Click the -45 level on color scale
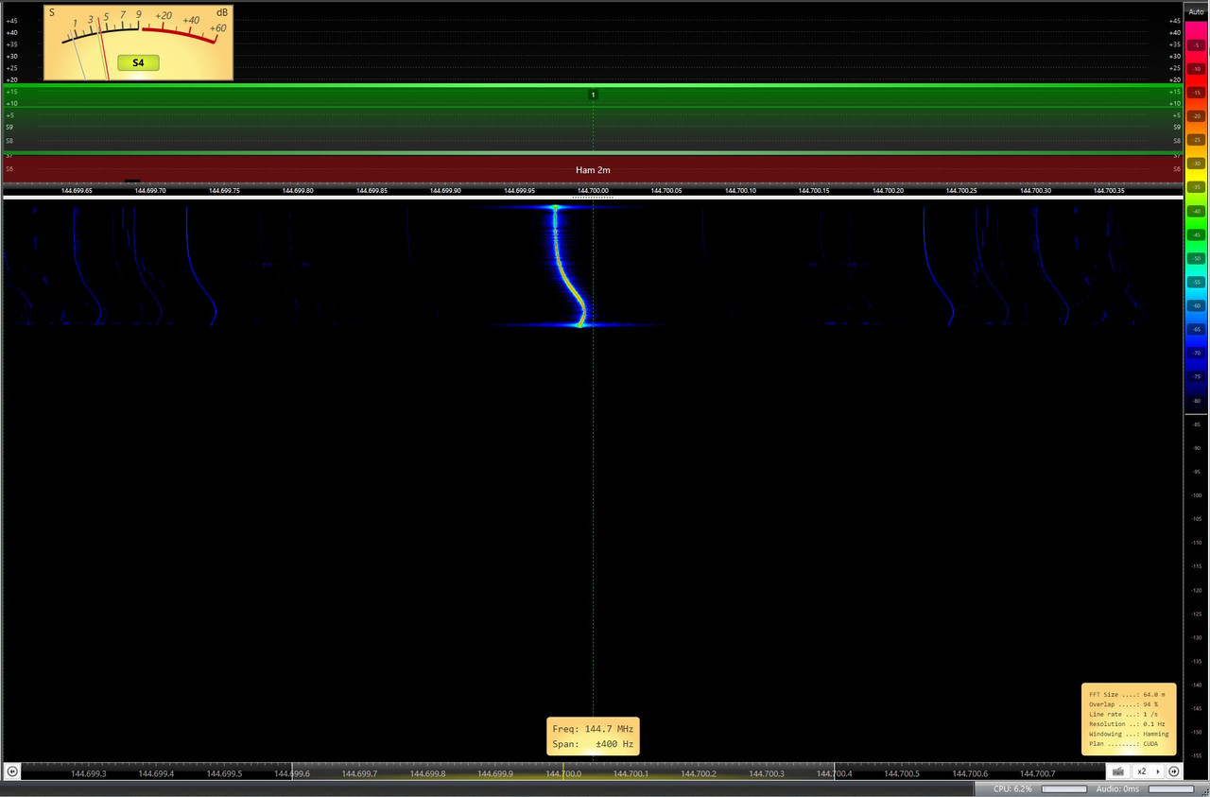 (x=1196, y=234)
